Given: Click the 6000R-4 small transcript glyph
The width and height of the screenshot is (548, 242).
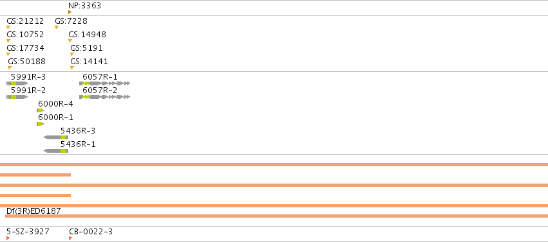Looking at the screenshot, I should click(40, 110).
